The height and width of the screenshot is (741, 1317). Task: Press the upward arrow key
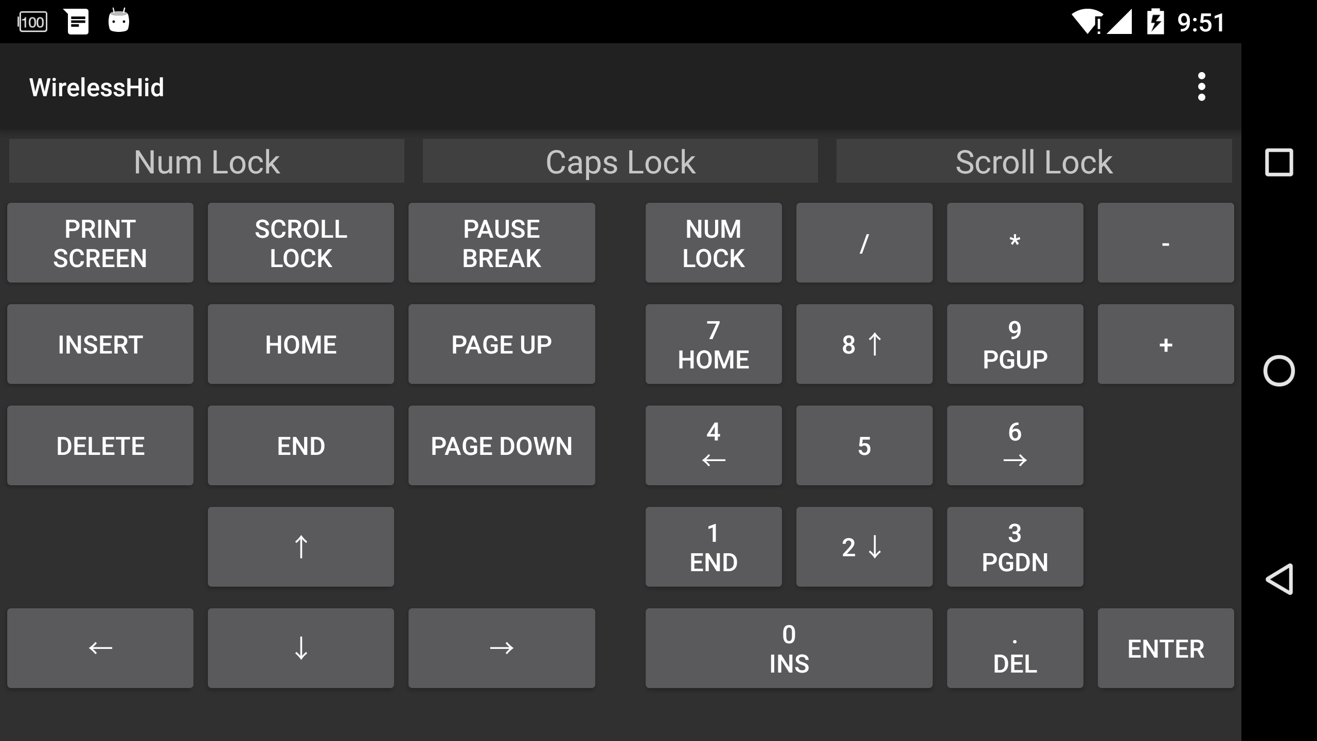click(300, 545)
